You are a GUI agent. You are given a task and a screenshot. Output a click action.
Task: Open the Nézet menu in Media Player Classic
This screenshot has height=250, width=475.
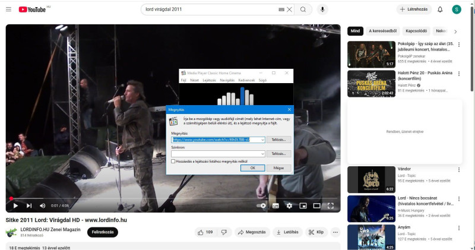coord(194,80)
